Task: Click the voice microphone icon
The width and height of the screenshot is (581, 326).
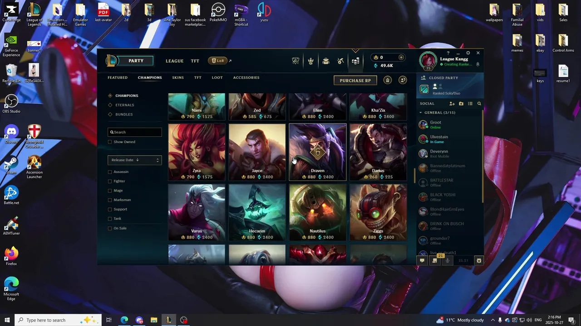Action: (x=448, y=260)
